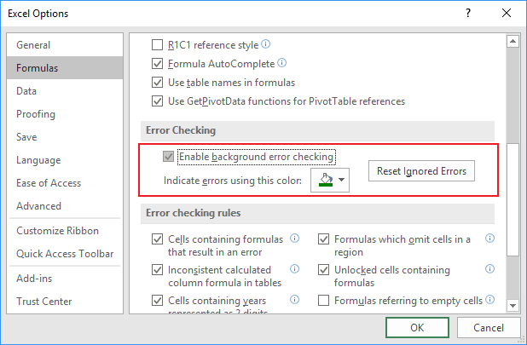Click the Reset Ignored Errors button
The width and height of the screenshot is (527, 345).
[422, 171]
